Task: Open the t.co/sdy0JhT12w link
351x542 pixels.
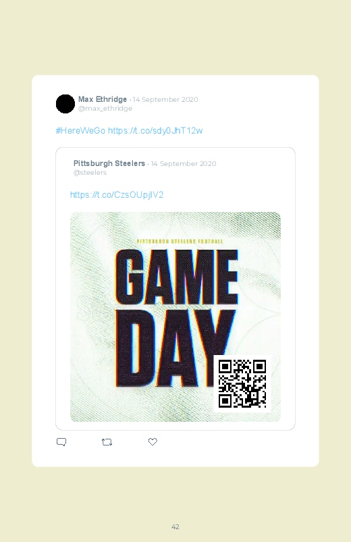Action: [x=155, y=131]
